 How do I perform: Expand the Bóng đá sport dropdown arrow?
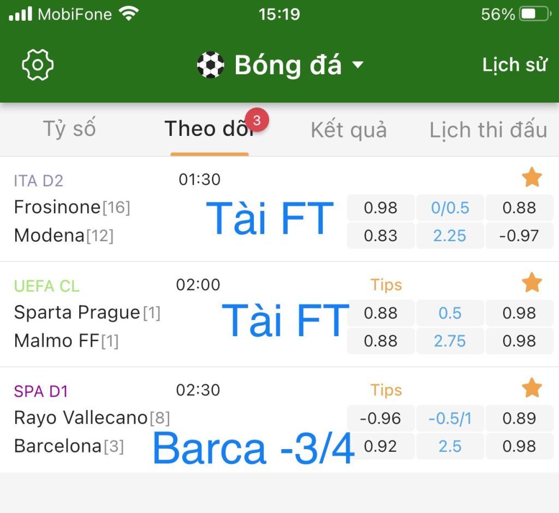pos(358,64)
